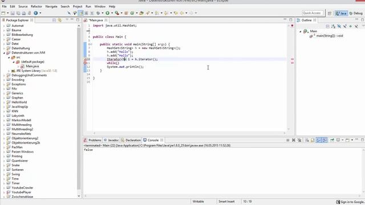Select Main.java in Package Explorer
Screen dimensions: 365x205
click(33, 67)
